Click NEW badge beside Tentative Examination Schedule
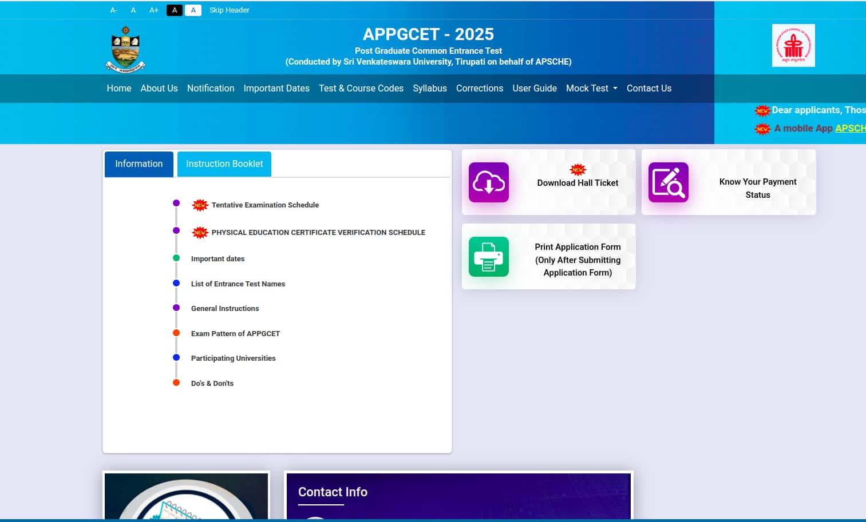Screen dimensions: 866x522 tap(200, 205)
